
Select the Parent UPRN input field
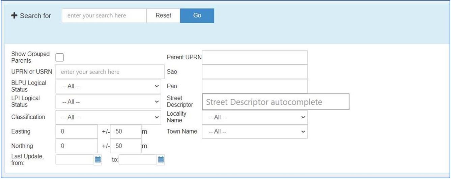(255, 57)
